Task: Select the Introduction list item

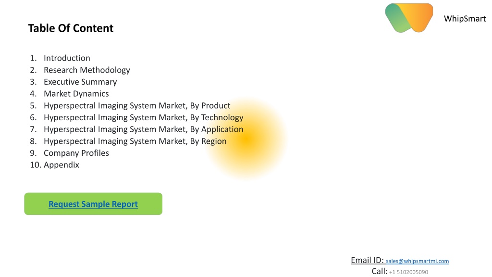Action: pos(67,58)
